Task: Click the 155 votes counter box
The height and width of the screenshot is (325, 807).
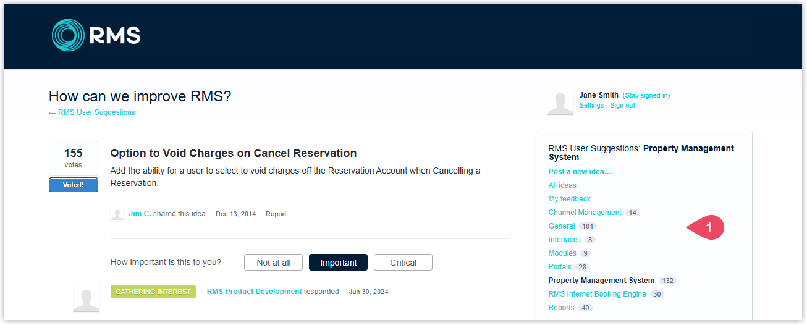Action: pyautogui.click(x=74, y=158)
